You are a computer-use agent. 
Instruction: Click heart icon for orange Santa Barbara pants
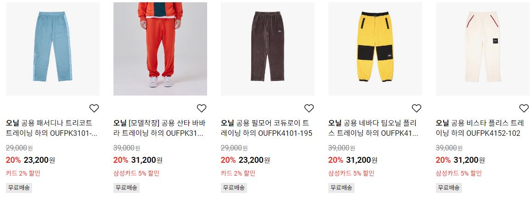point(202,108)
